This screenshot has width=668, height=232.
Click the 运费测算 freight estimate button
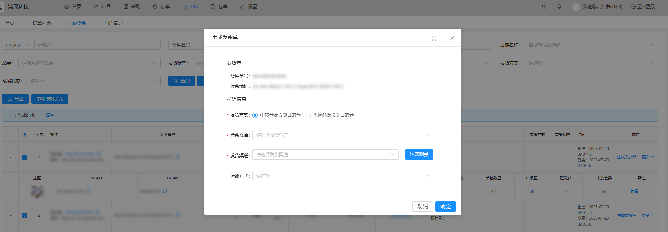pyautogui.click(x=419, y=155)
